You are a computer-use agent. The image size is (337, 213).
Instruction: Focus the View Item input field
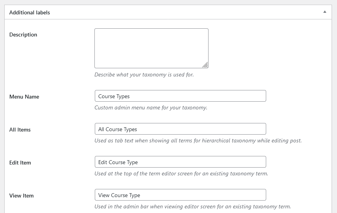pos(180,195)
